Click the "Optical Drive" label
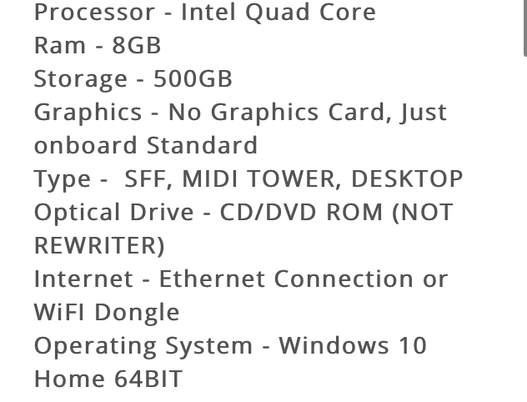The image size is (527, 402). [114, 214]
